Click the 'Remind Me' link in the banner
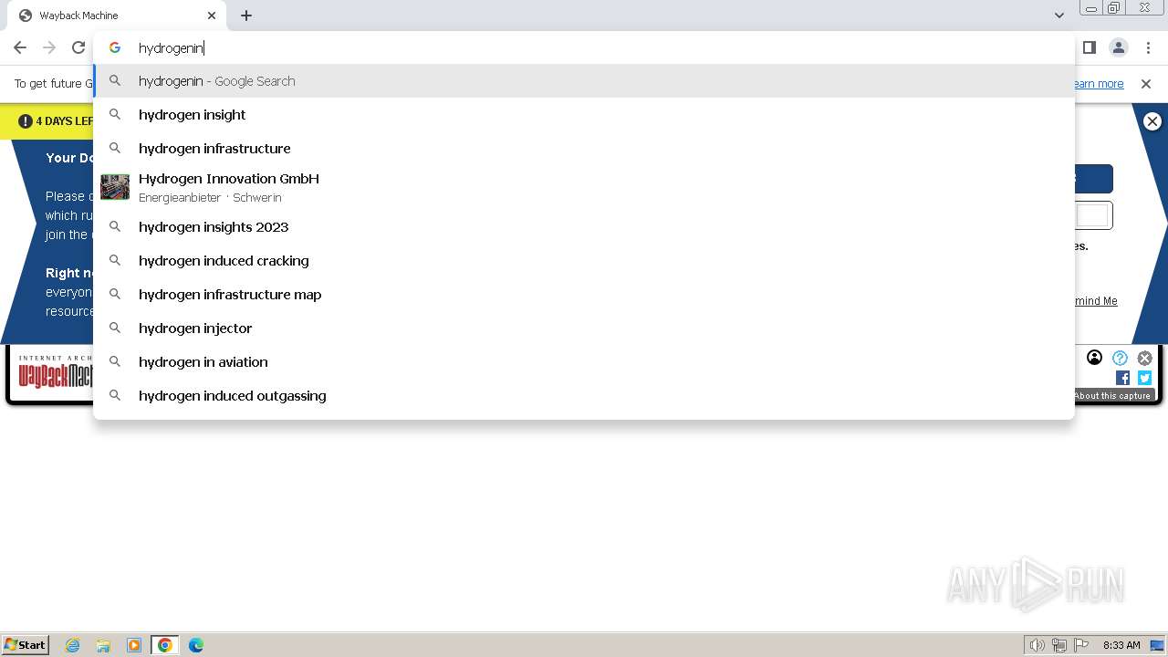Viewport: 1168px width, 657px height. 1096,301
